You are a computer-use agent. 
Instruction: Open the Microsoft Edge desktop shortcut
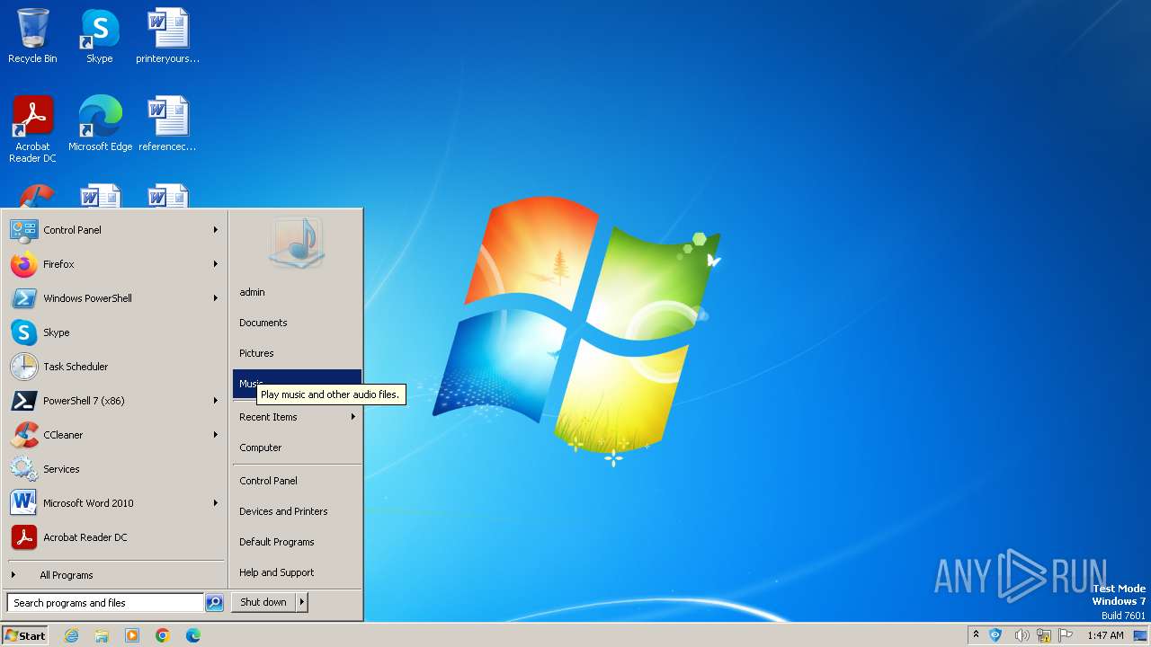100,123
